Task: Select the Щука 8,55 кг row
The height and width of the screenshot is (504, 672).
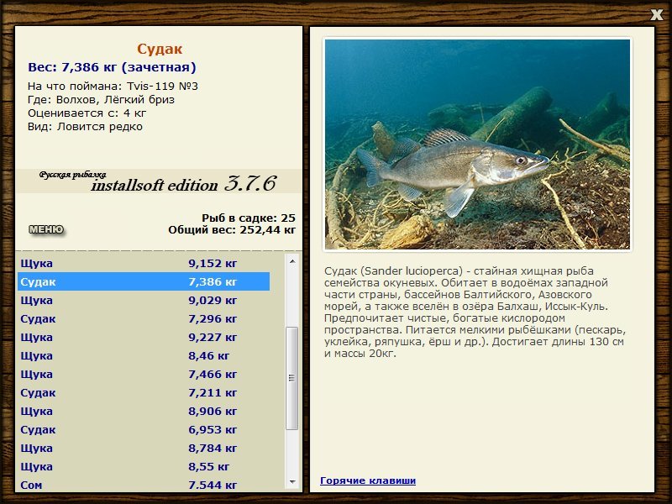Action: pyautogui.click(x=144, y=466)
